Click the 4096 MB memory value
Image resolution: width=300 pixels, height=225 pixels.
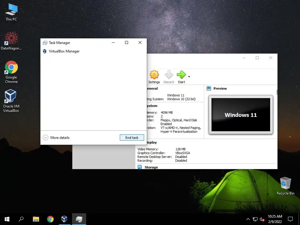point(167,112)
